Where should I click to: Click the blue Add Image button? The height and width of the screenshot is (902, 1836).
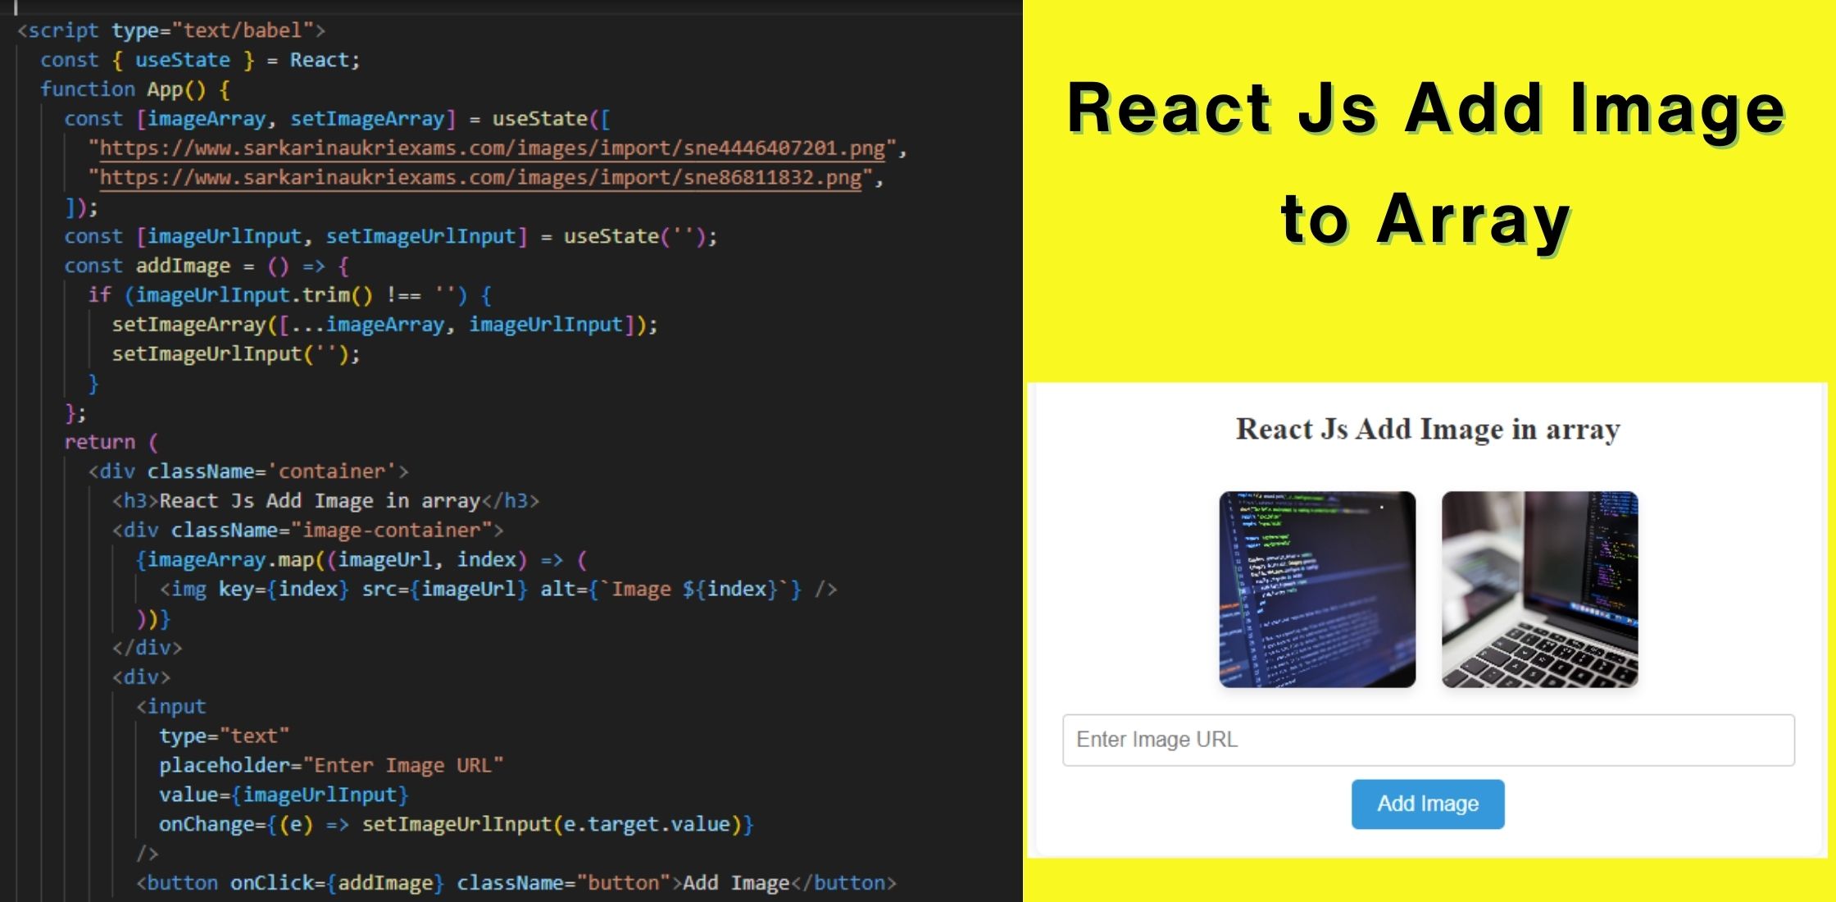click(x=1427, y=804)
